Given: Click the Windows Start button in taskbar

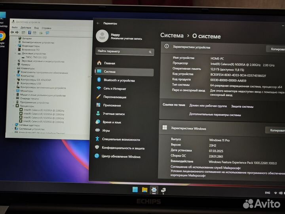Looking at the screenshot, I should point(135,189).
